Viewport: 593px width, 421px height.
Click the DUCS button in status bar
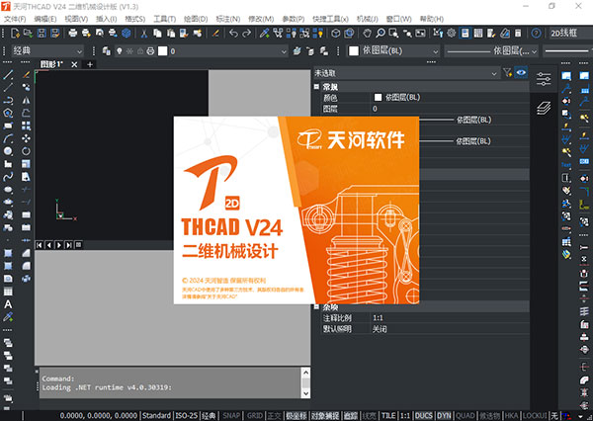[423, 415]
